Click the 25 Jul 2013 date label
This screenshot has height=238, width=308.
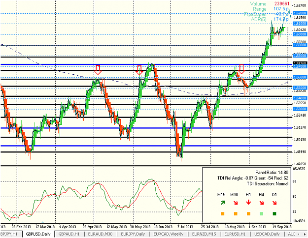tap(209, 227)
